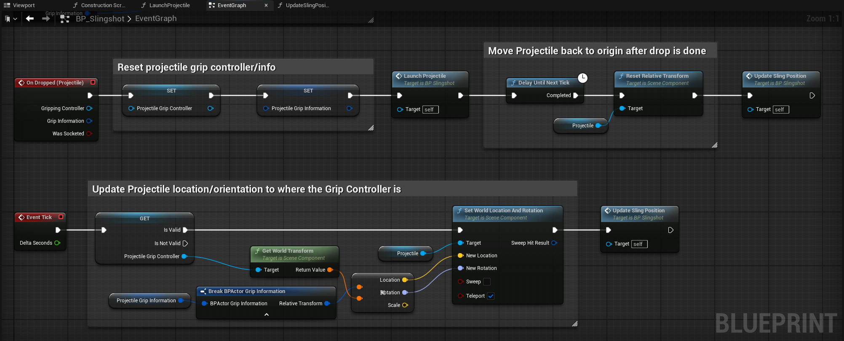
Task: Close the EventGraph tab
Action: [x=266, y=5]
